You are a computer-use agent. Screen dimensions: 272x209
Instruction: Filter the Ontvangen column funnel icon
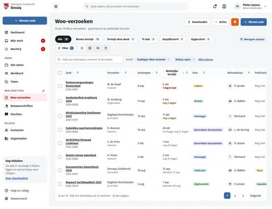(x=156, y=73)
